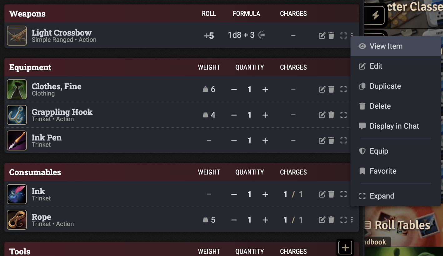Image resolution: width=443 pixels, height=256 pixels.
Task: Click the plus add-item button
Action: click(345, 248)
